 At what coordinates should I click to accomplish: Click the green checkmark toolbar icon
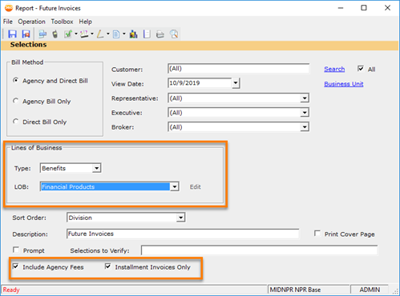click(68, 34)
